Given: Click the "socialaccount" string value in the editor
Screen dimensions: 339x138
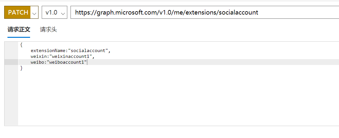Looking at the screenshot, I should pos(89,51).
